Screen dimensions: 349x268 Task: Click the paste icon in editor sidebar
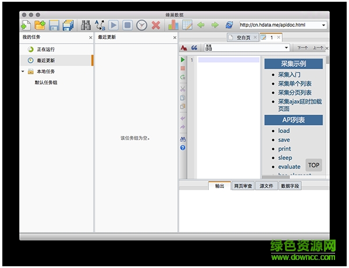(183, 106)
